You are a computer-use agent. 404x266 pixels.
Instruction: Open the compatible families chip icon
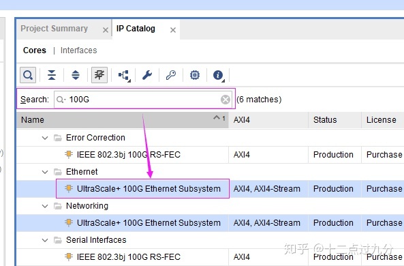[195, 75]
